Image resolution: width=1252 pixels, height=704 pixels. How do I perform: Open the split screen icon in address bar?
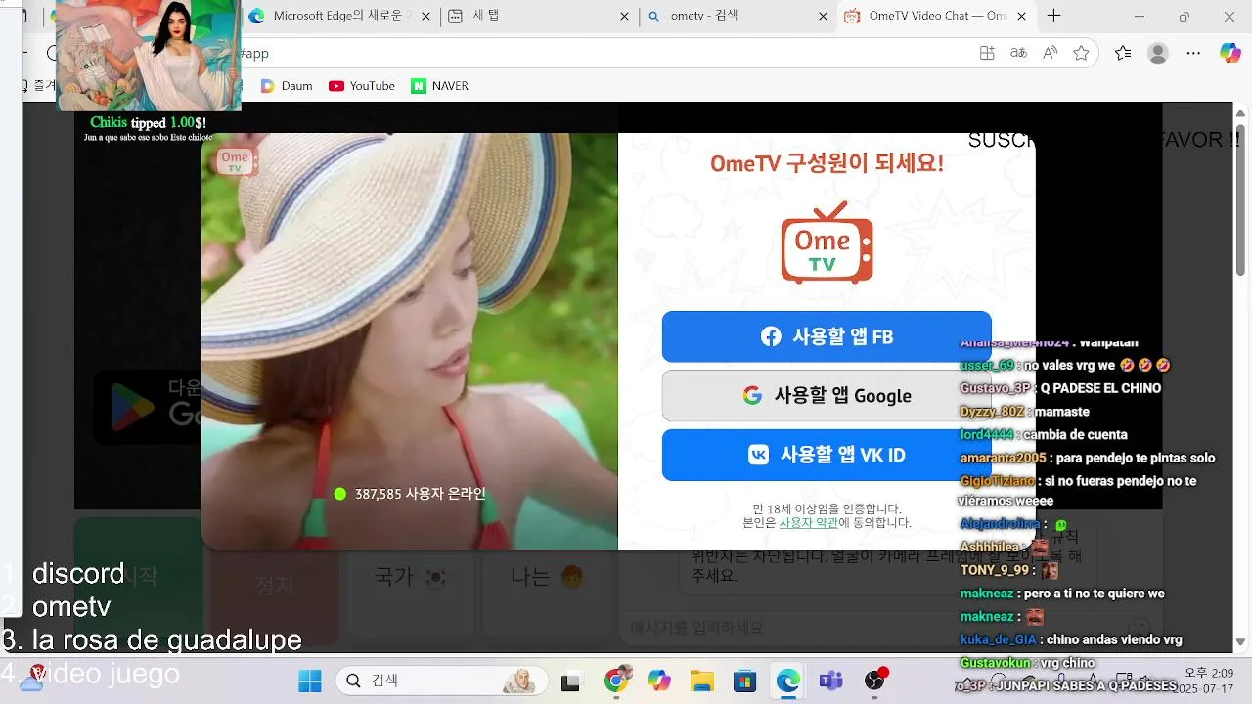[x=987, y=53]
